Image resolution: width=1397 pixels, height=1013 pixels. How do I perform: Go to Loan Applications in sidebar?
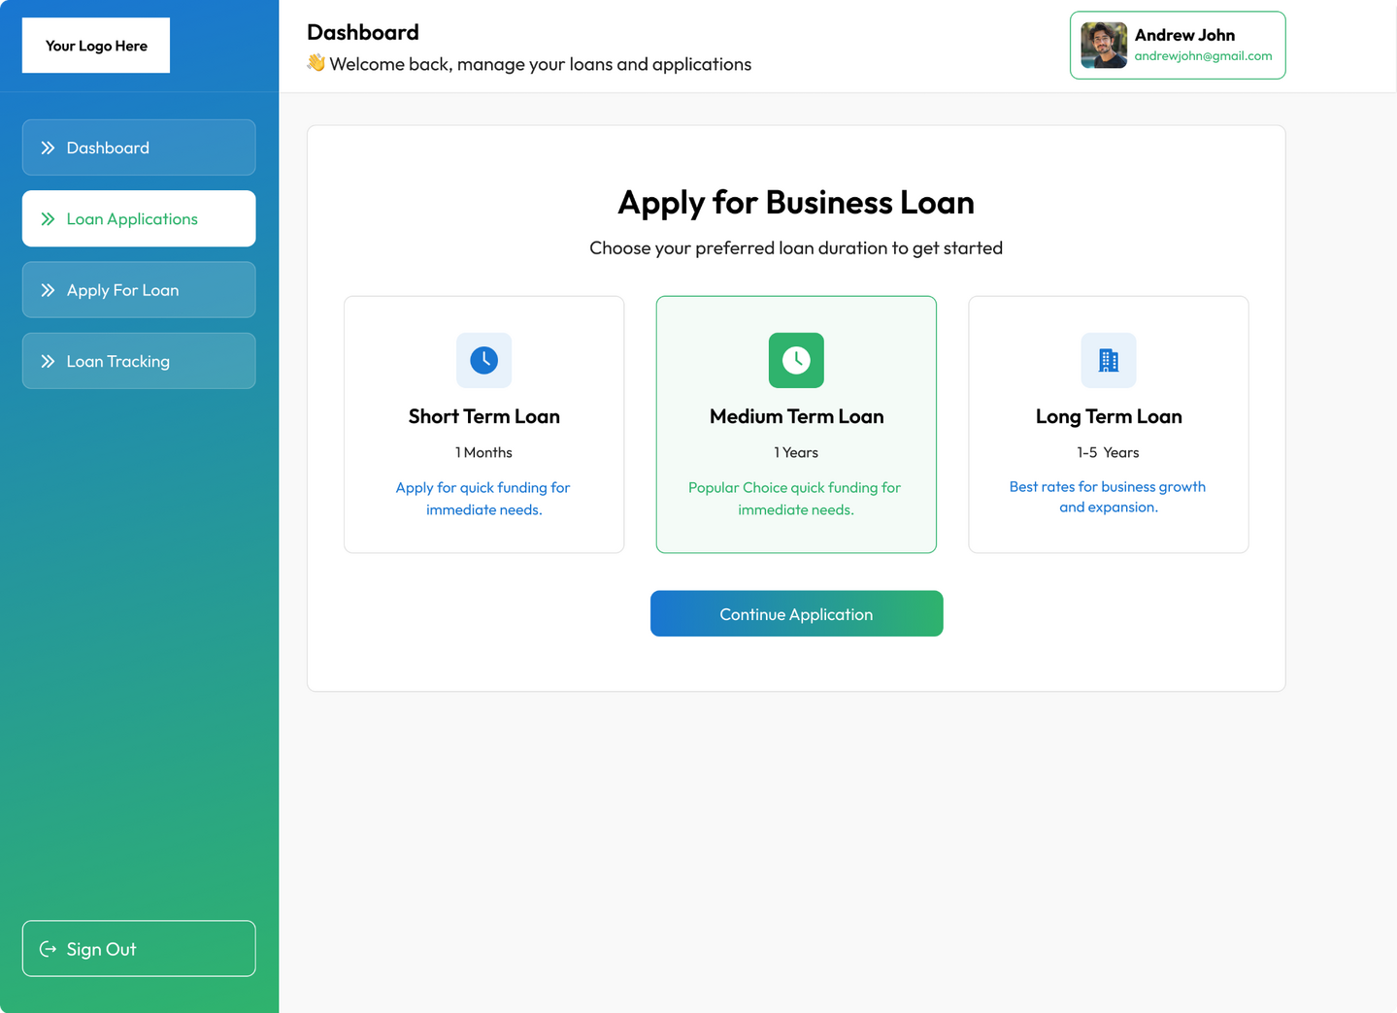(x=139, y=218)
